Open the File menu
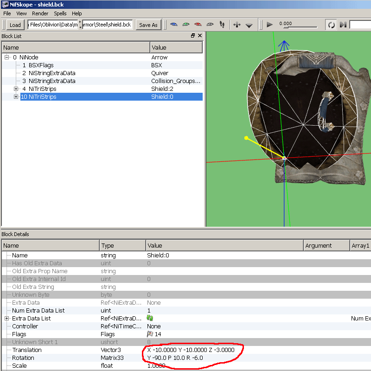371x371 pixels. 7,13
